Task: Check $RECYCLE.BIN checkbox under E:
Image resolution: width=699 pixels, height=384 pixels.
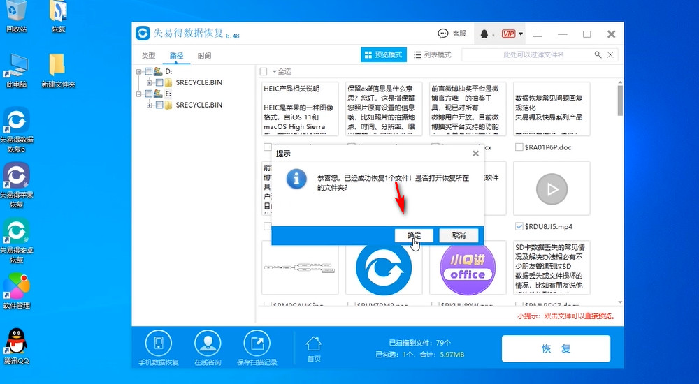Action: pyautogui.click(x=159, y=105)
